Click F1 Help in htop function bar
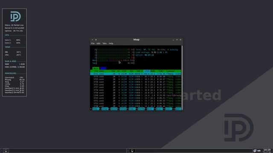The width and height of the screenshot is (273, 153). [95, 109]
